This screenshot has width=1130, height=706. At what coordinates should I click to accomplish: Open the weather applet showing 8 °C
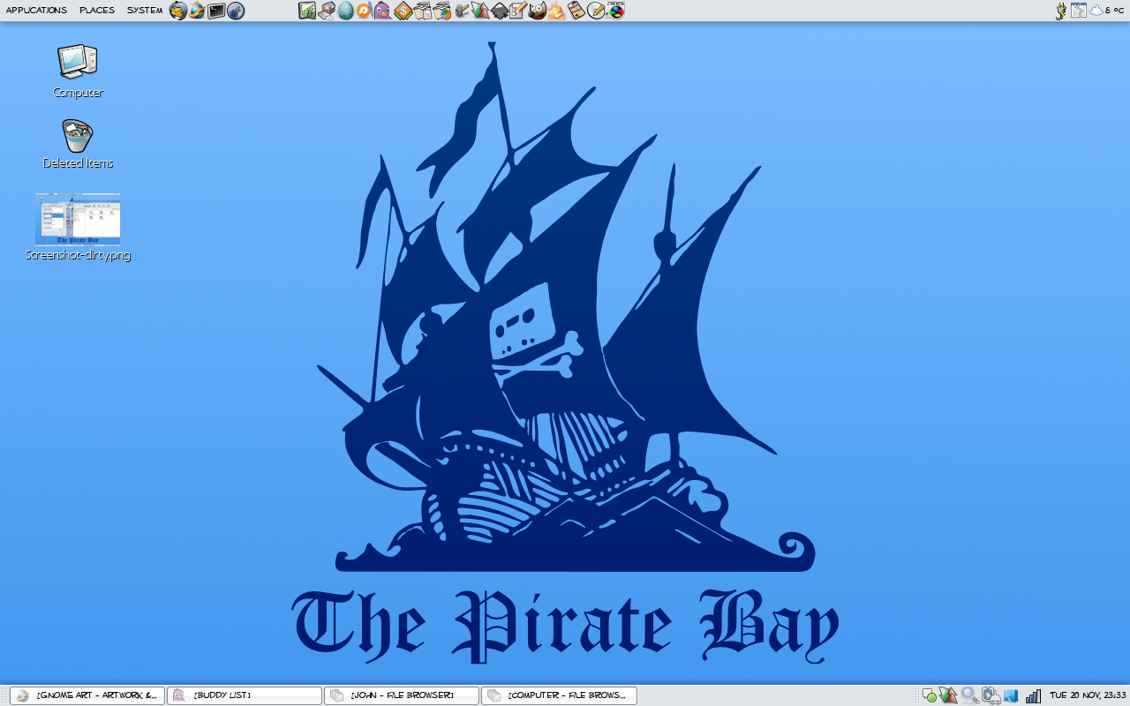[x=1107, y=11]
